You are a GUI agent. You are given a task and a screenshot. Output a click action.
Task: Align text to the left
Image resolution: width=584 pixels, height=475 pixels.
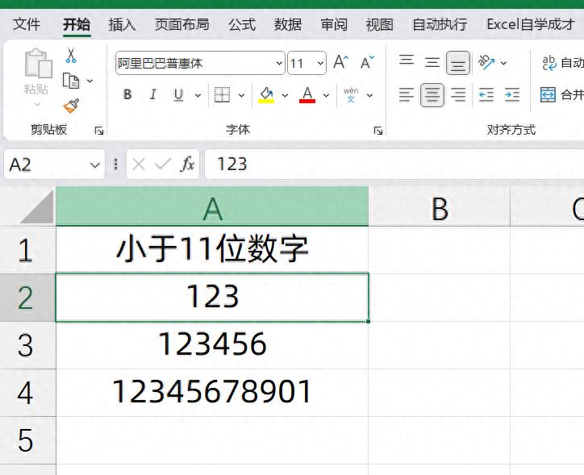coord(407,95)
